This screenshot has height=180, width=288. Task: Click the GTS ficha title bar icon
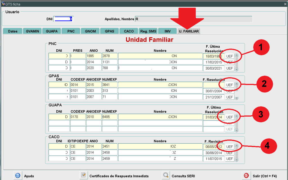point(3,4)
